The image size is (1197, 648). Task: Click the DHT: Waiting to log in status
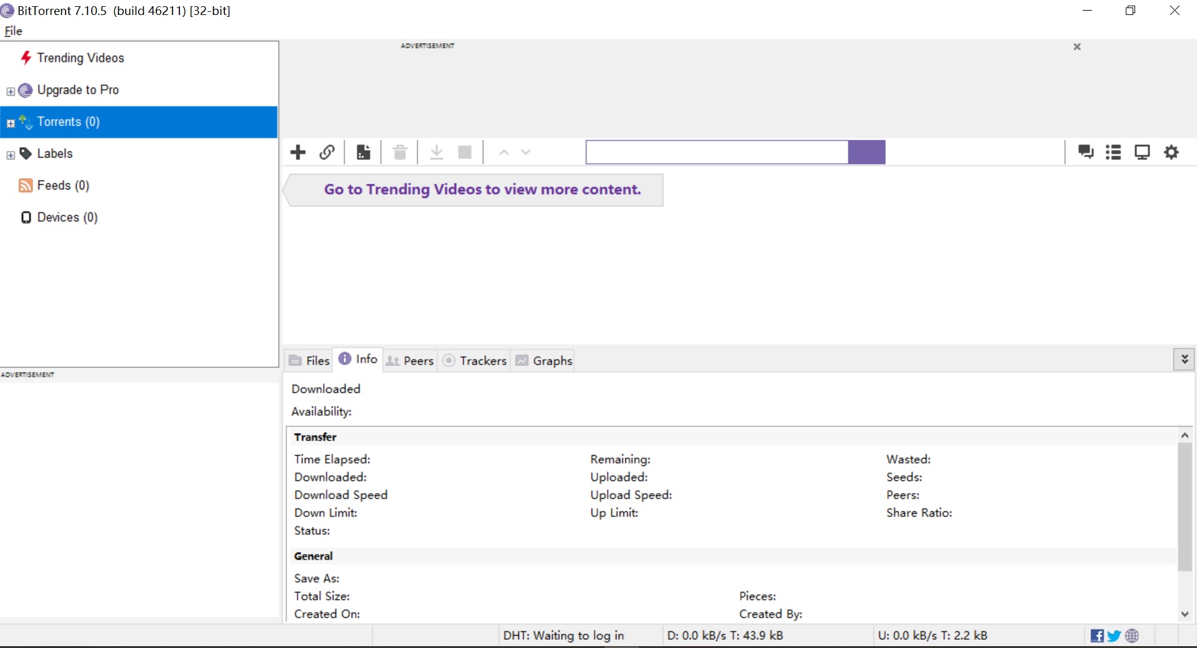564,636
